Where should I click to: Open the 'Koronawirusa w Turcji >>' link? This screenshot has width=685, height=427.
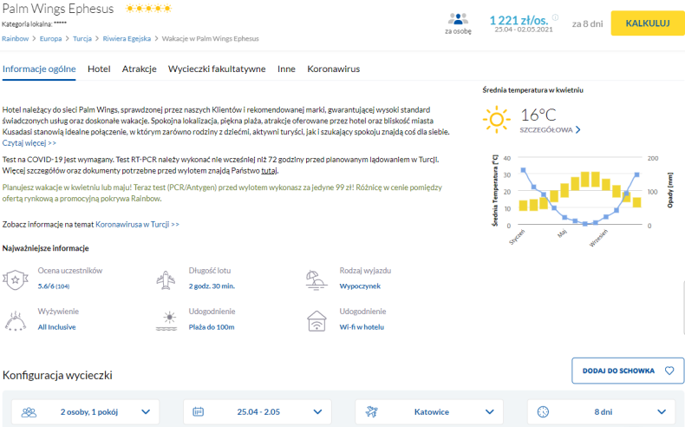pos(137,224)
